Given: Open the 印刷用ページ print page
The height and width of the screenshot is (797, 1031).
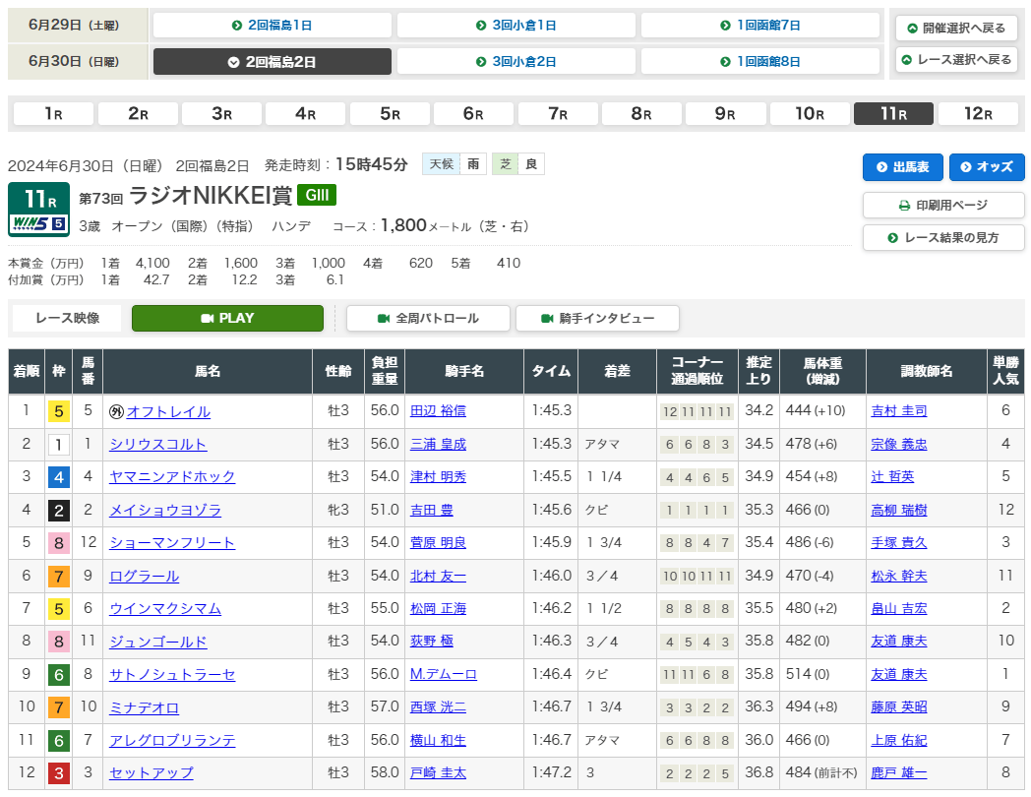Looking at the screenshot, I should click(943, 206).
